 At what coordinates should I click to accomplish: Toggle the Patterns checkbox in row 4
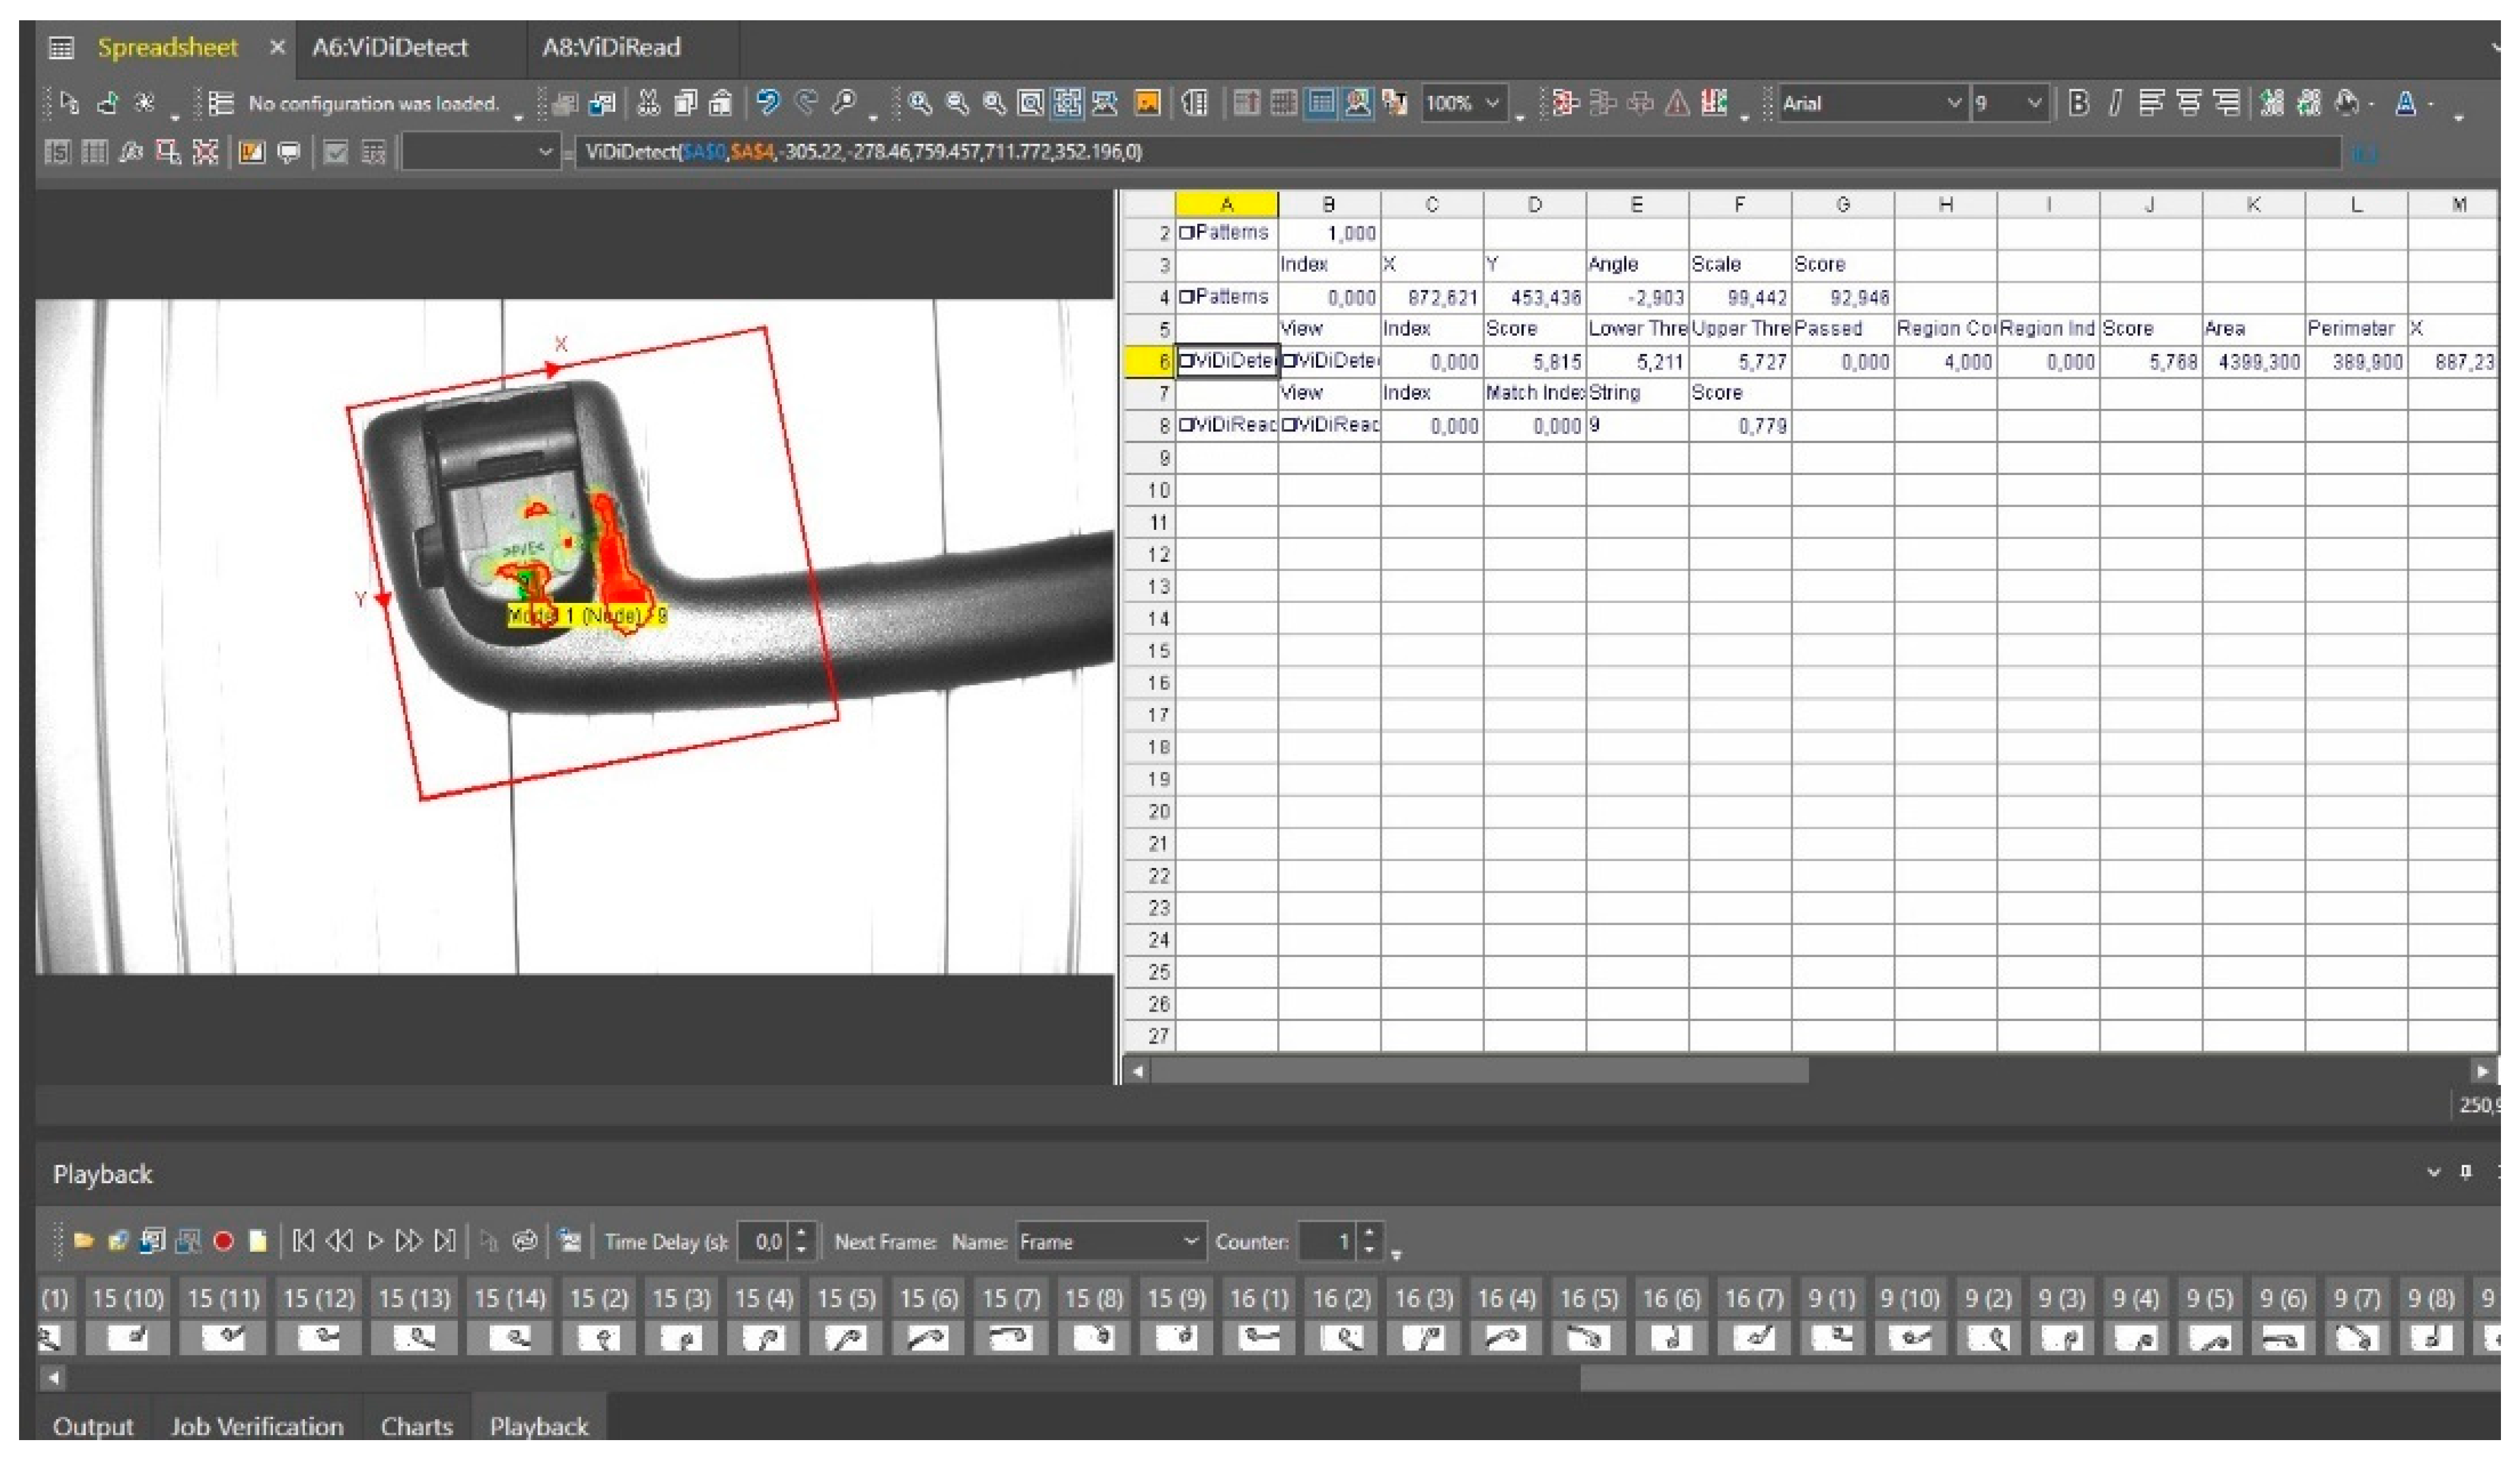pos(1185,297)
